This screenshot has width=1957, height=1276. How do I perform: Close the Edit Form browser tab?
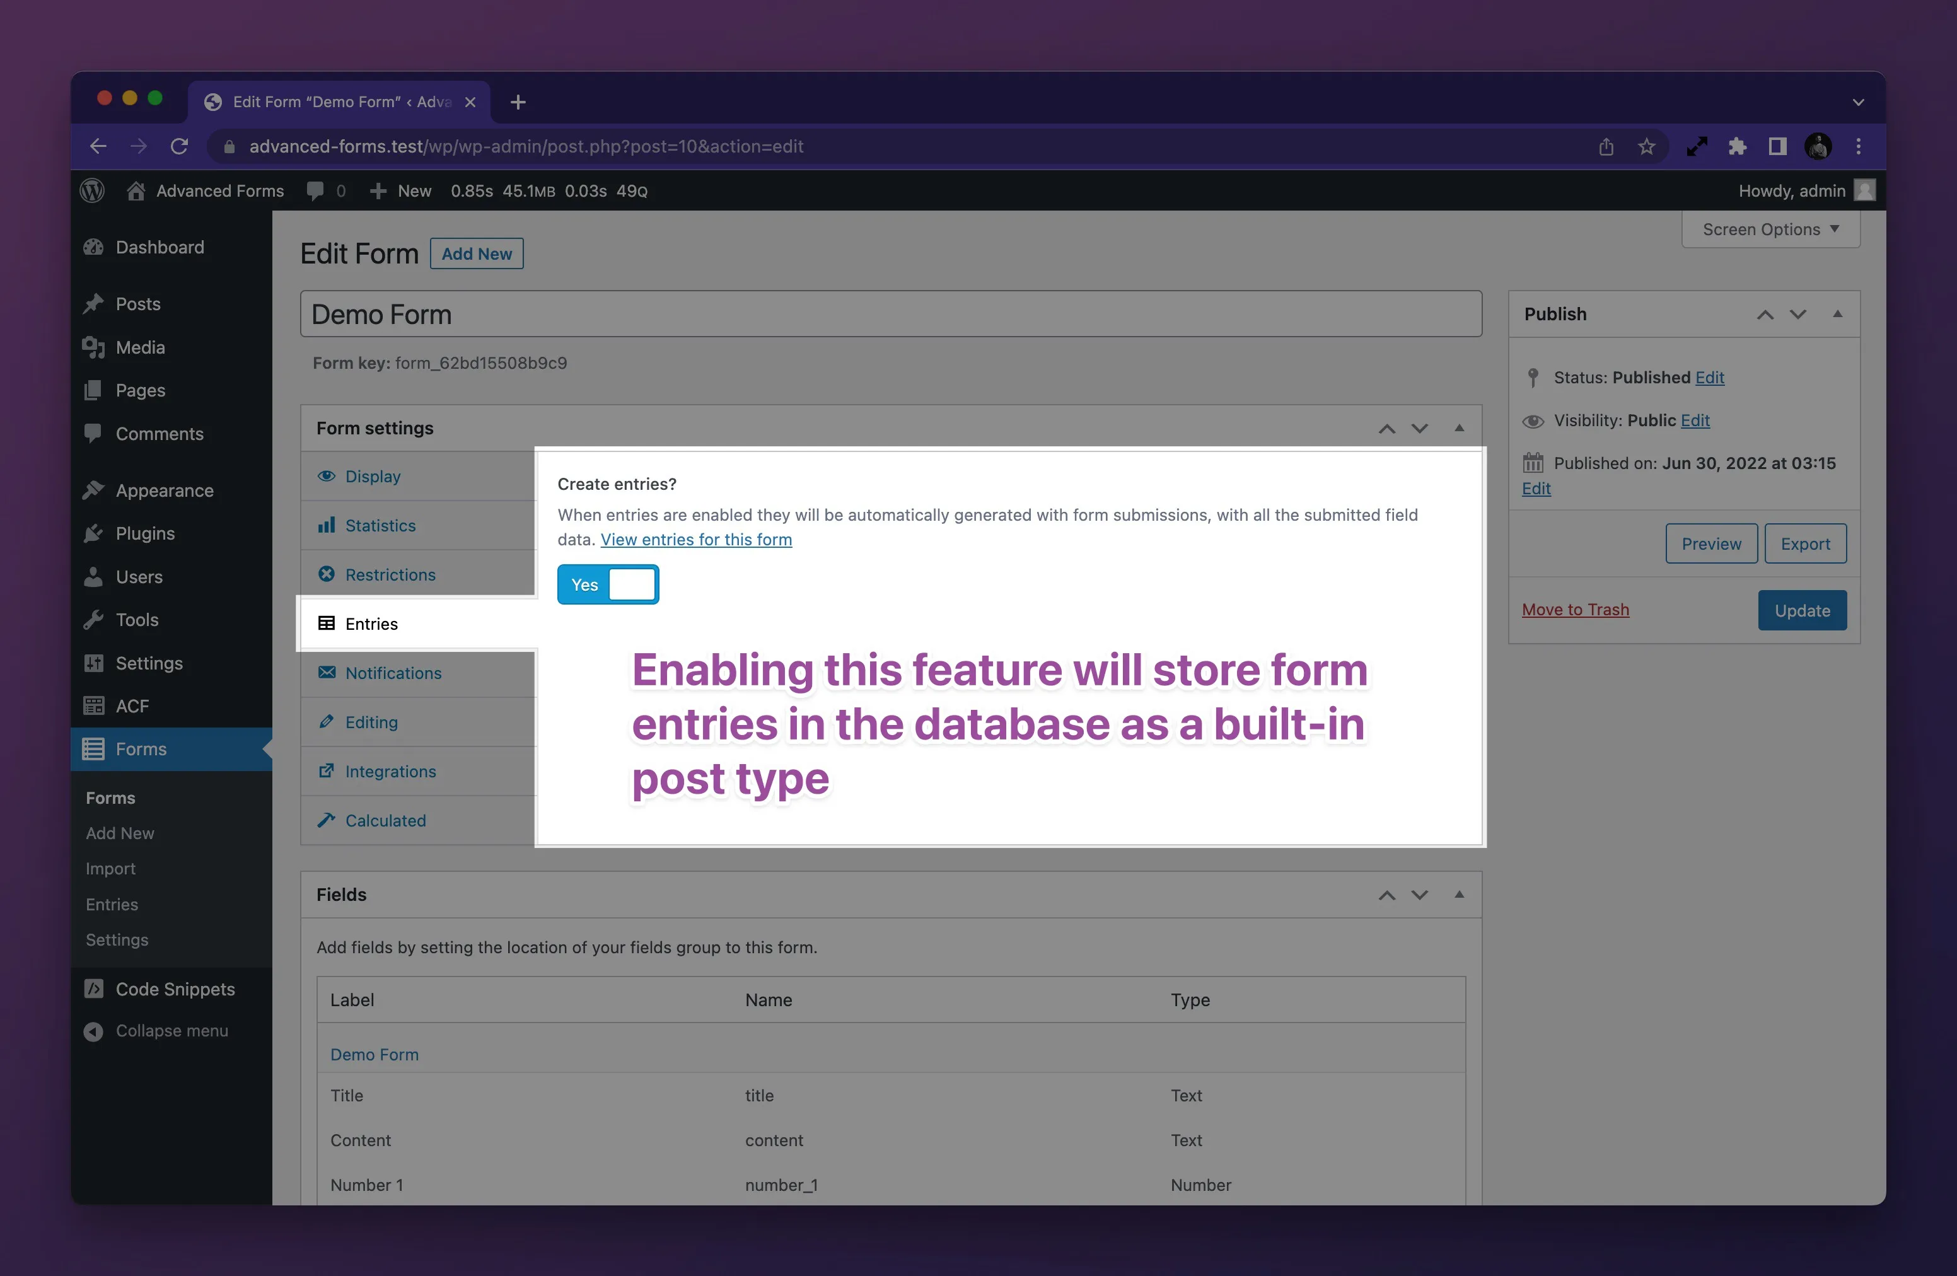point(470,102)
